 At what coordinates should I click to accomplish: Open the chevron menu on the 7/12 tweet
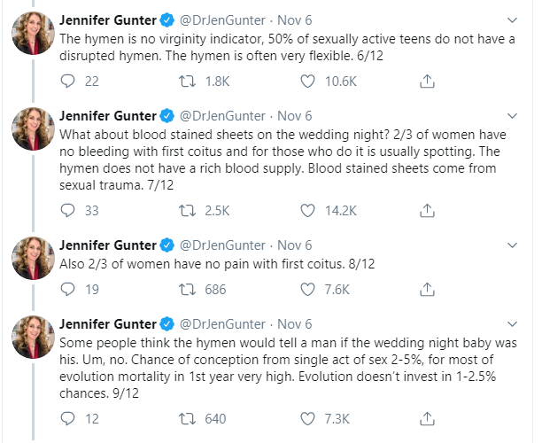pyautogui.click(x=512, y=115)
